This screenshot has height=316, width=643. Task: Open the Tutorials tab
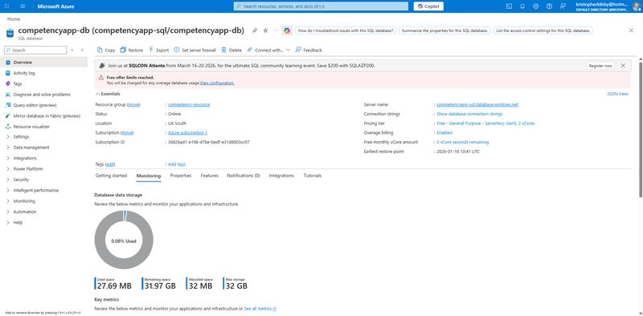click(313, 176)
